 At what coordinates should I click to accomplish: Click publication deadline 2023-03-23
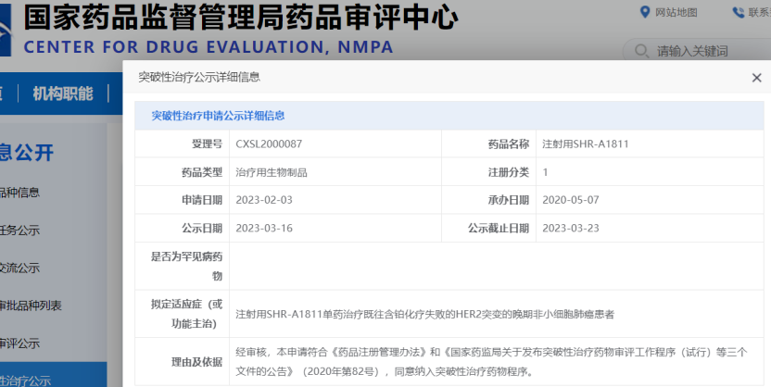coord(571,229)
